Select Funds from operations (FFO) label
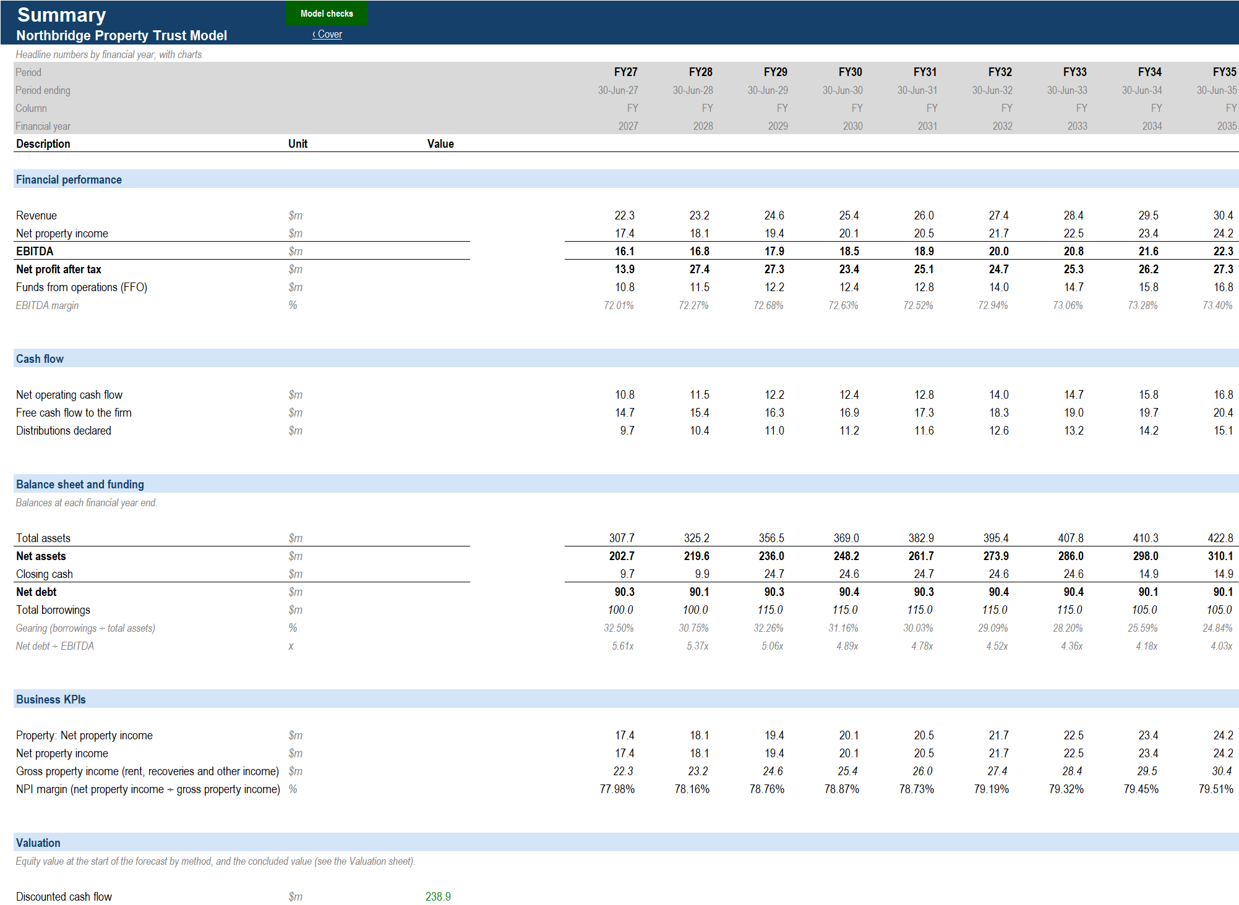The width and height of the screenshot is (1239, 905). pos(82,287)
